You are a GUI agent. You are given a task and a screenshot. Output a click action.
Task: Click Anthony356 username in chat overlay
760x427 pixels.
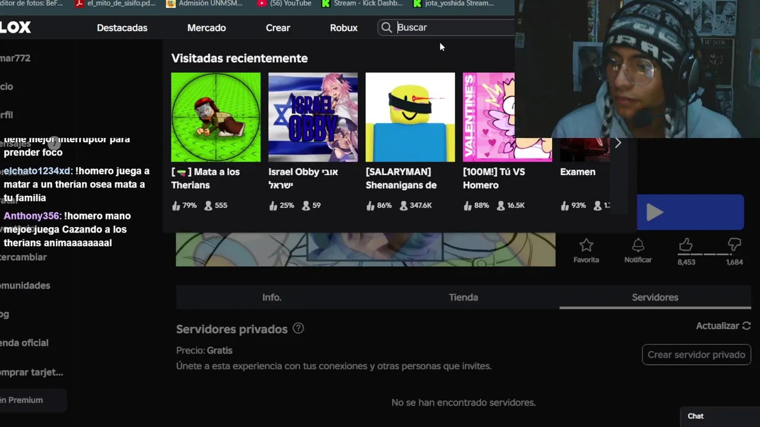click(33, 216)
